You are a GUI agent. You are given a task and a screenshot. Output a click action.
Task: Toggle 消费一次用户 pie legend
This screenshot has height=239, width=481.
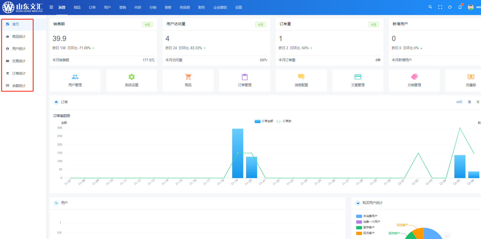(x=368, y=222)
